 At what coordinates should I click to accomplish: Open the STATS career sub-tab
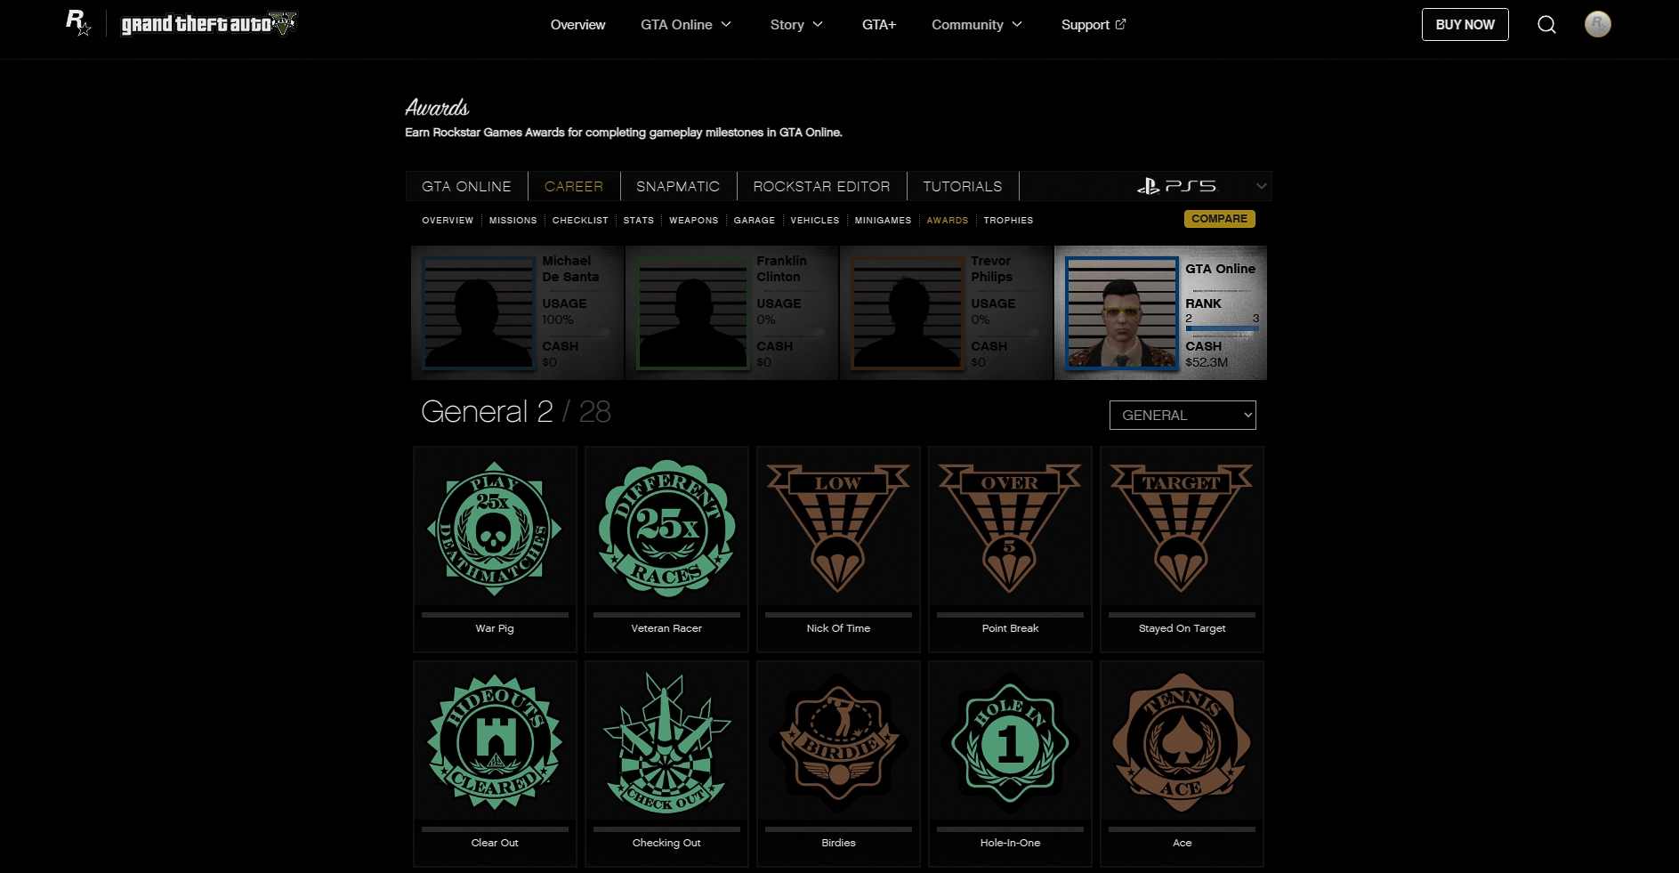tap(638, 220)
